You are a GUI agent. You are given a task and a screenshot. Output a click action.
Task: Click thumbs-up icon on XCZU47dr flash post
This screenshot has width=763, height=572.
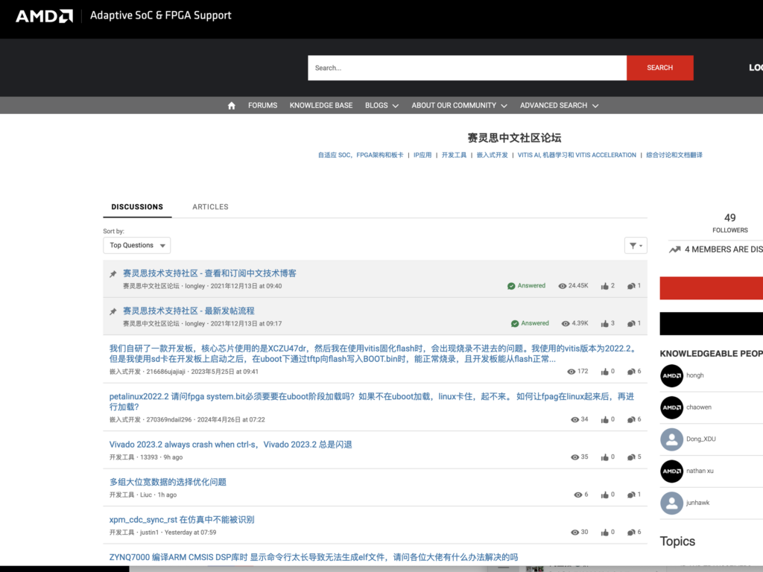[604, 372]
